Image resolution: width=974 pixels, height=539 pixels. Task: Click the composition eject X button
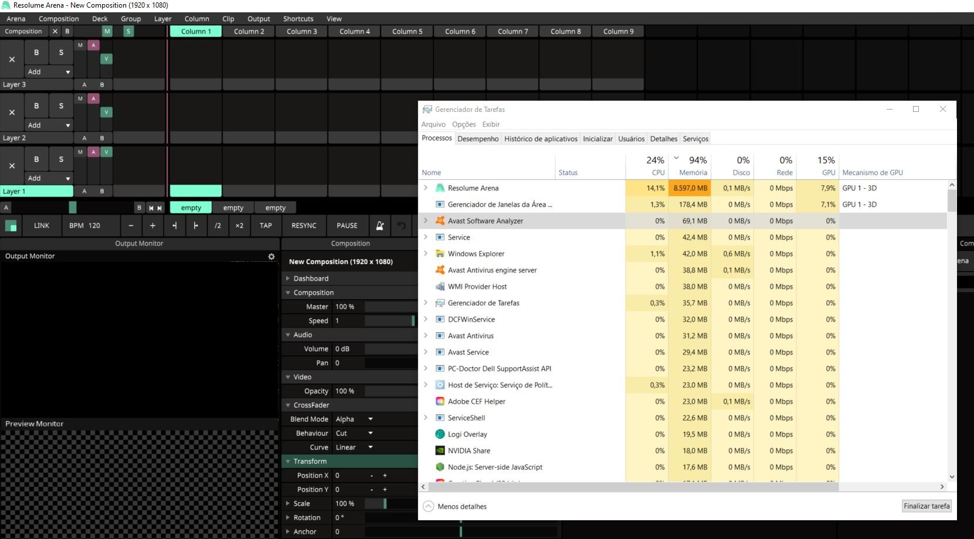[55, 32]
